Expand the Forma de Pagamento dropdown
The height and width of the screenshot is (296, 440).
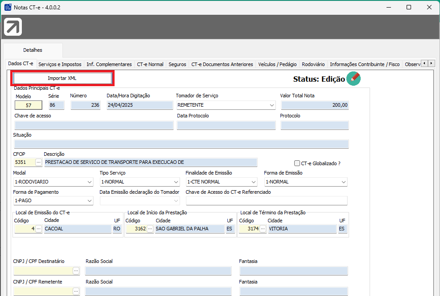(90, 201)
